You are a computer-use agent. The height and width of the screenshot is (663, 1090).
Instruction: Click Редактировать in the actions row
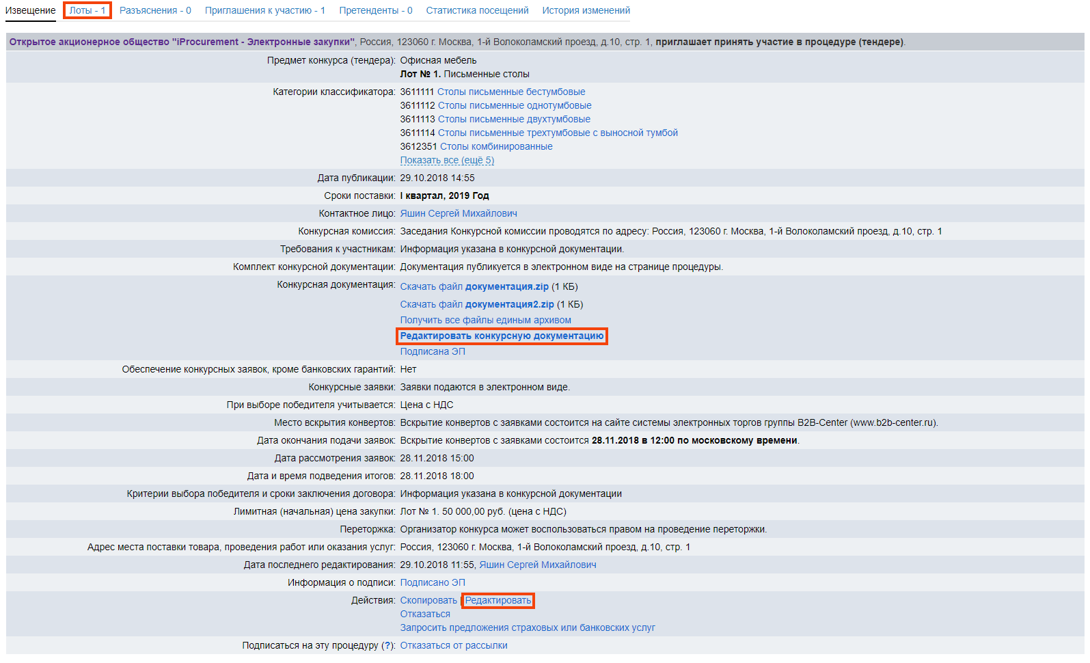tap(498, 600)
